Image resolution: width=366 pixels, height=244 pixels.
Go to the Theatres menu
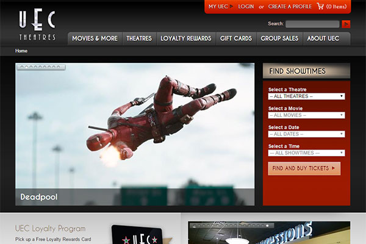click(x=139, y=38)
